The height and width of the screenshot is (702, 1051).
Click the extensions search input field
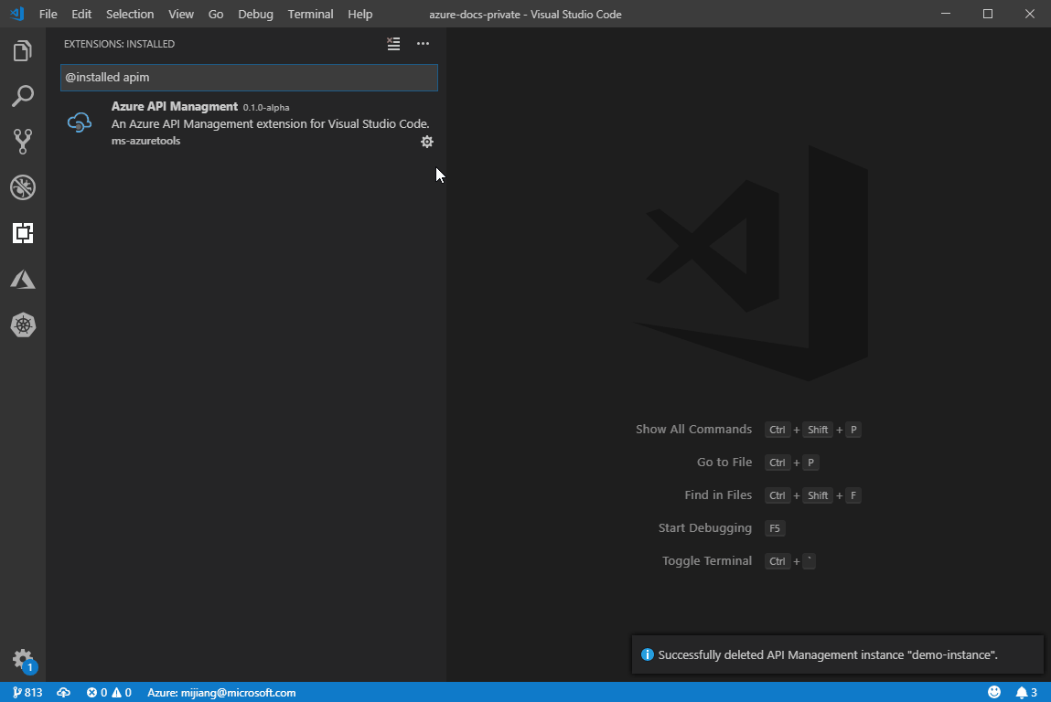click(x=249, y=78)
